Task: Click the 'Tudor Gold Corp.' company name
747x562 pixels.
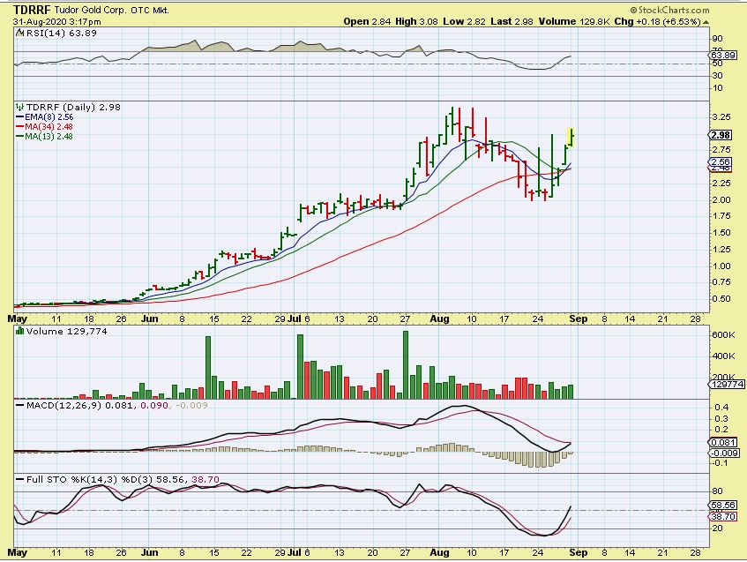Action: click(x=91, y=10)
